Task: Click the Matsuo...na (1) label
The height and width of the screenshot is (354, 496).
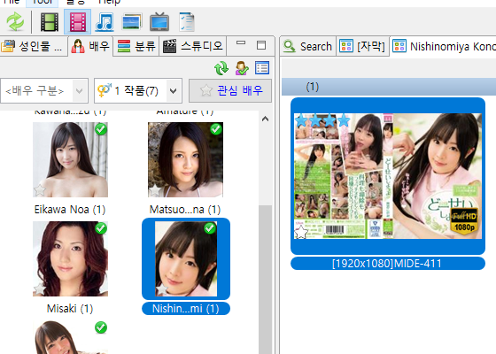Action: click(185, 210)
